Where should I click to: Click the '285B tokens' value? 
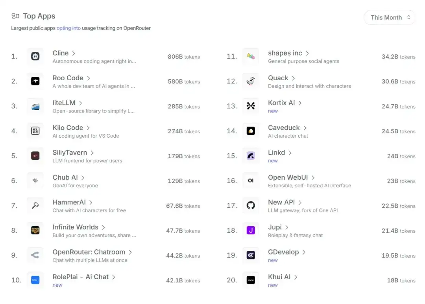pos(184,107)
